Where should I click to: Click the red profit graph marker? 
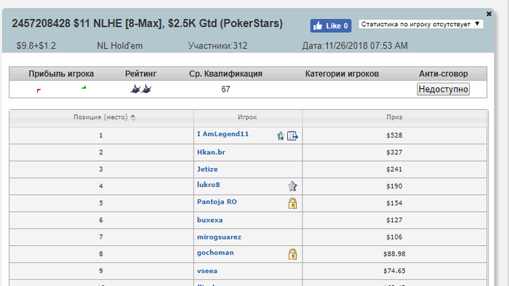39,91
